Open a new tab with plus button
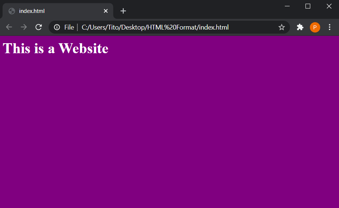 (x=123, y=11)
